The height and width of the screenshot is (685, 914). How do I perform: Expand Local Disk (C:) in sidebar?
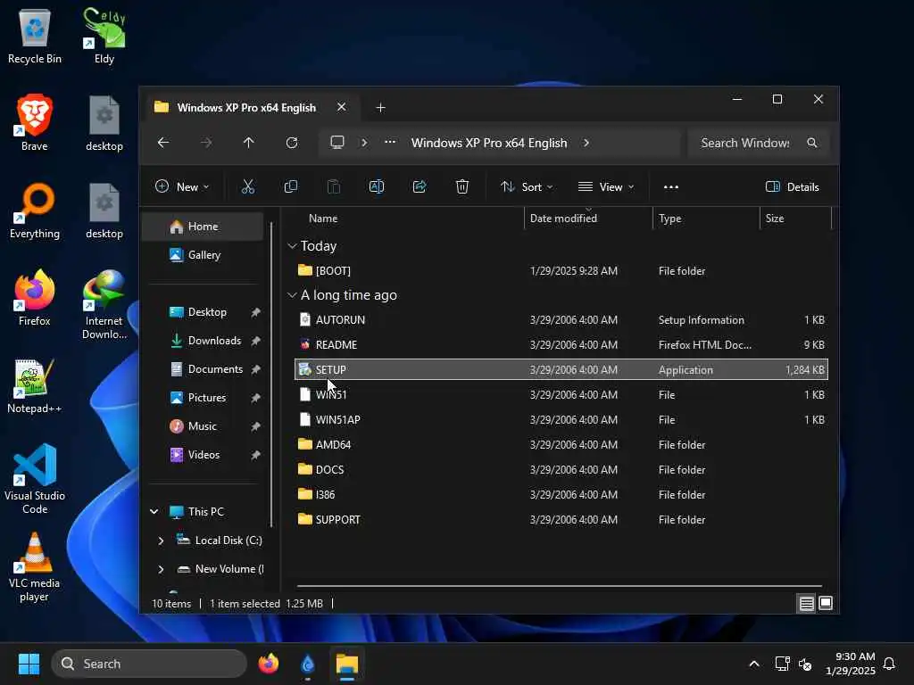(x=161, y=541)
